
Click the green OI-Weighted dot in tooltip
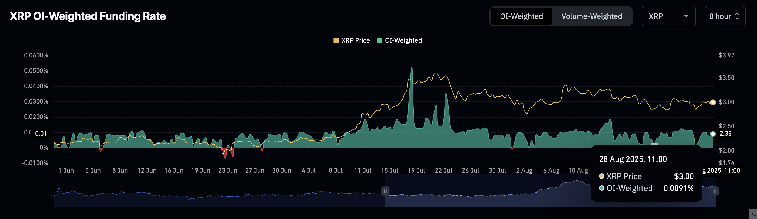(601, 188)
